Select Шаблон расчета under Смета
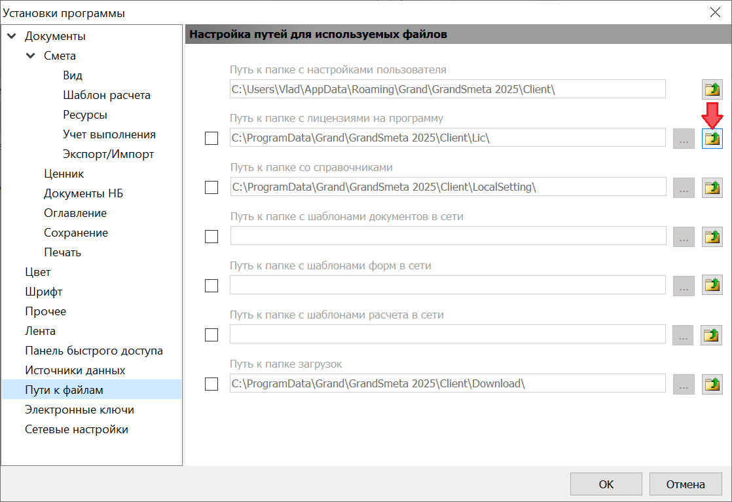 107,95
